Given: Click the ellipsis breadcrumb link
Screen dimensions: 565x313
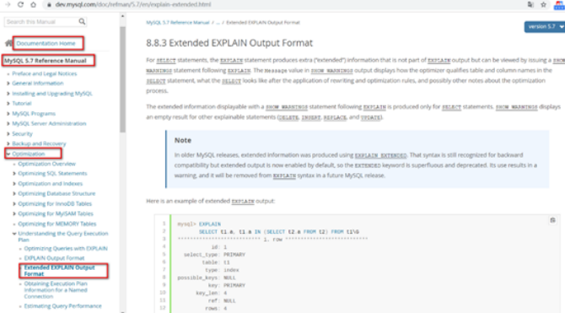Looking at the screenshot, I should pyautogui.click(x=218, y=22).
